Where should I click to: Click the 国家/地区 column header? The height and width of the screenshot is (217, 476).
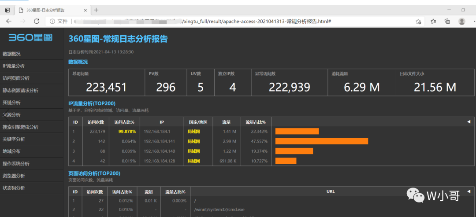(x=197, y=122)
